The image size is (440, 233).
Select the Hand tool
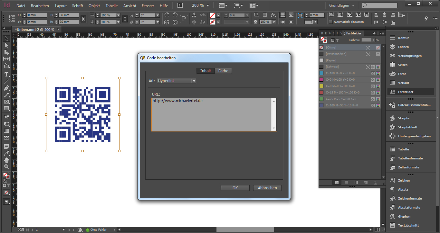(6, 160)
